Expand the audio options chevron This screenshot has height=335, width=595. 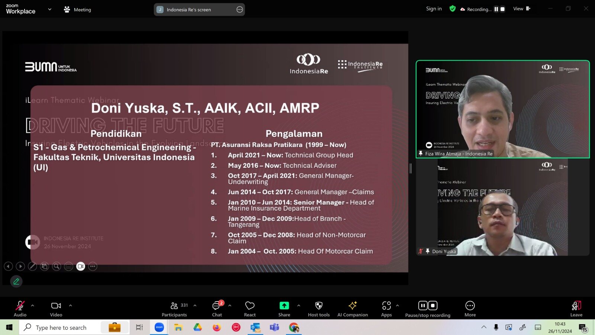(x=33, y=306)
